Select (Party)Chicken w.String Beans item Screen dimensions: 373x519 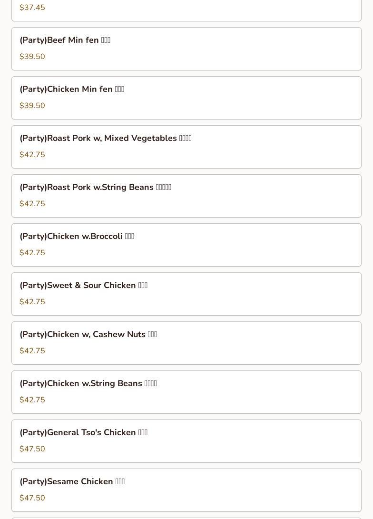(x=88, y=384)
